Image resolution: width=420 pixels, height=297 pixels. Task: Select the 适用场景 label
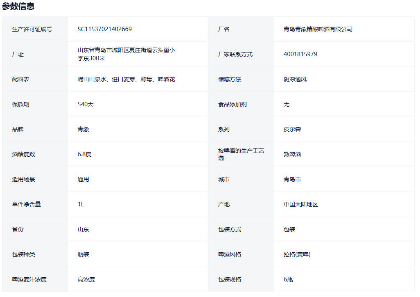tap(24, 179)
